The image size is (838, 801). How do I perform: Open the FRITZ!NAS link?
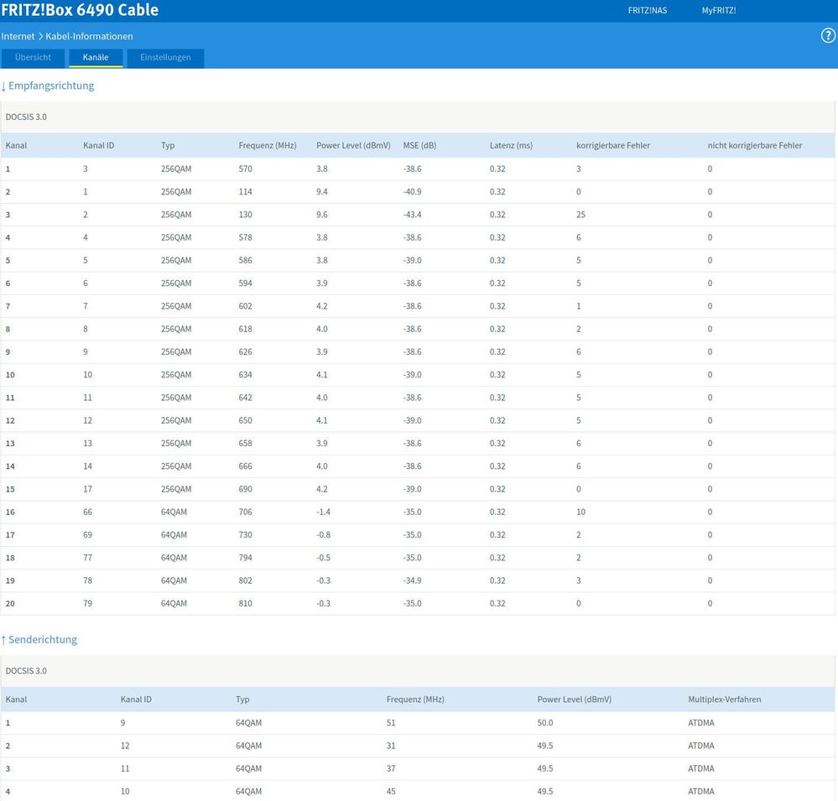[x=647, y=11]
